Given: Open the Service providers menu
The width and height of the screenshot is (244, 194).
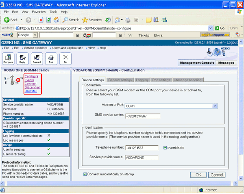Looking at the screenshot, I should click(36, 48).
